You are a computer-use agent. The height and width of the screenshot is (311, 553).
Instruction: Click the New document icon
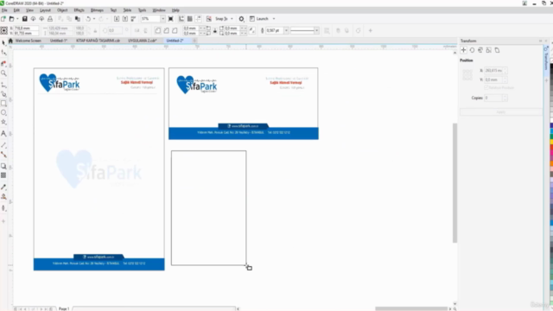coord(3,19)
